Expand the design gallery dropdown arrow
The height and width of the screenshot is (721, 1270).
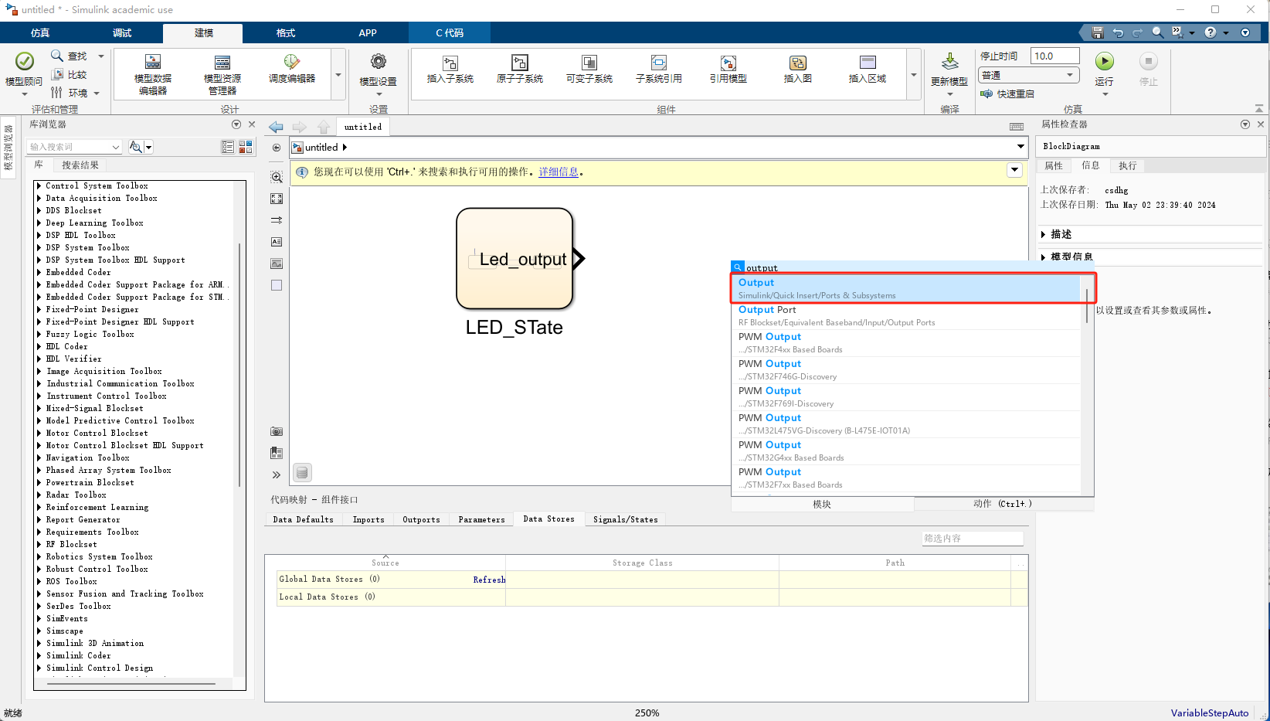point(338,75)
